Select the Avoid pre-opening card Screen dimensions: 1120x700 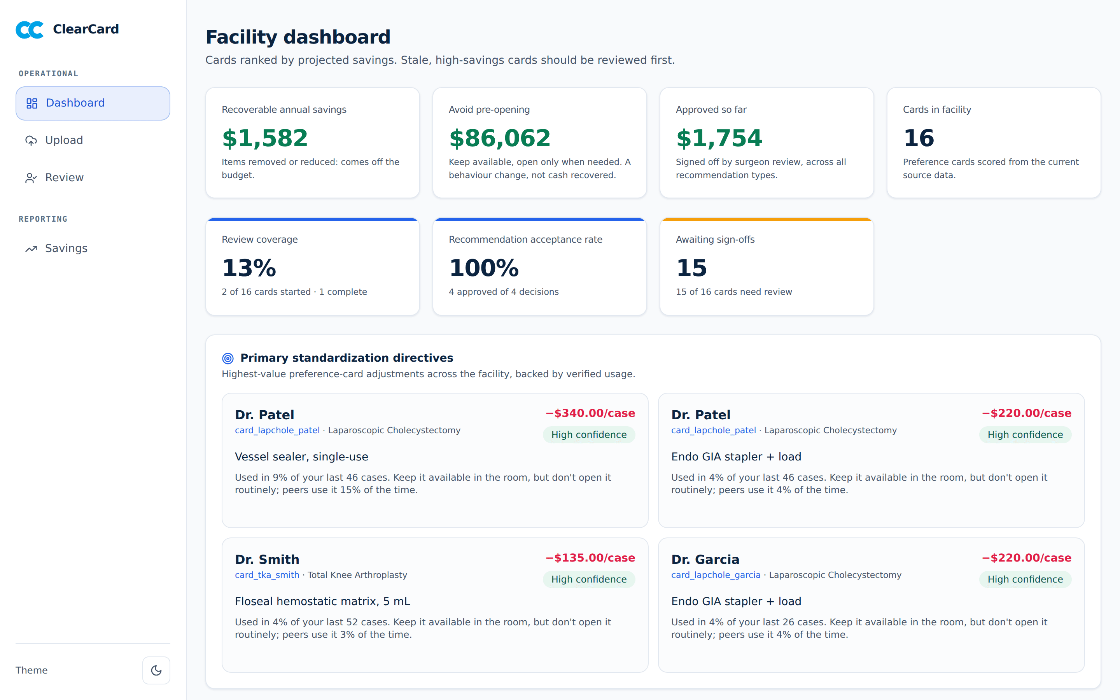tap(540, 143)
